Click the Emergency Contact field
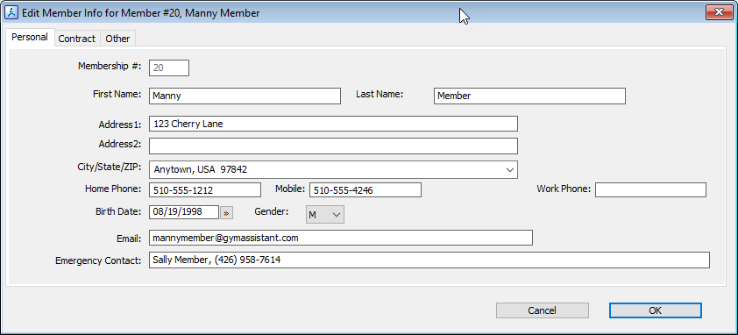738x335 pixels. (429, 260)
